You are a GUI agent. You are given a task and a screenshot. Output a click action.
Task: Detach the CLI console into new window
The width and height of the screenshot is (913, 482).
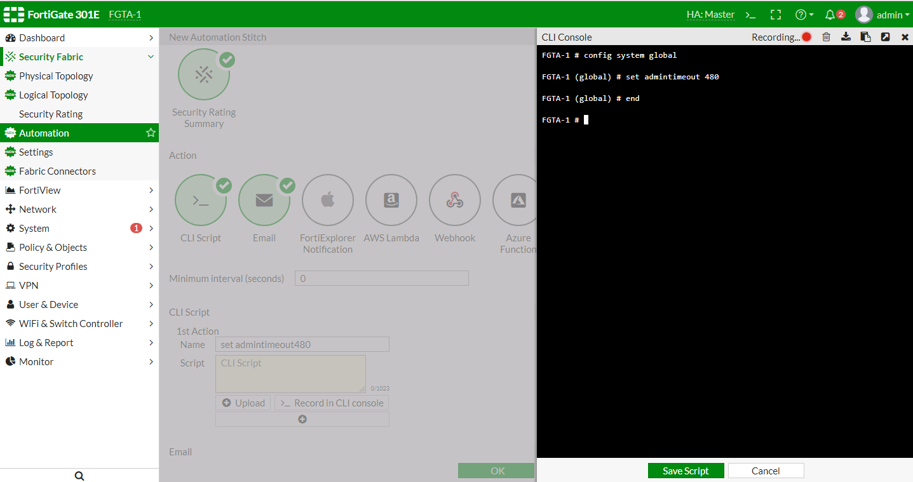[x=885, y=37]
